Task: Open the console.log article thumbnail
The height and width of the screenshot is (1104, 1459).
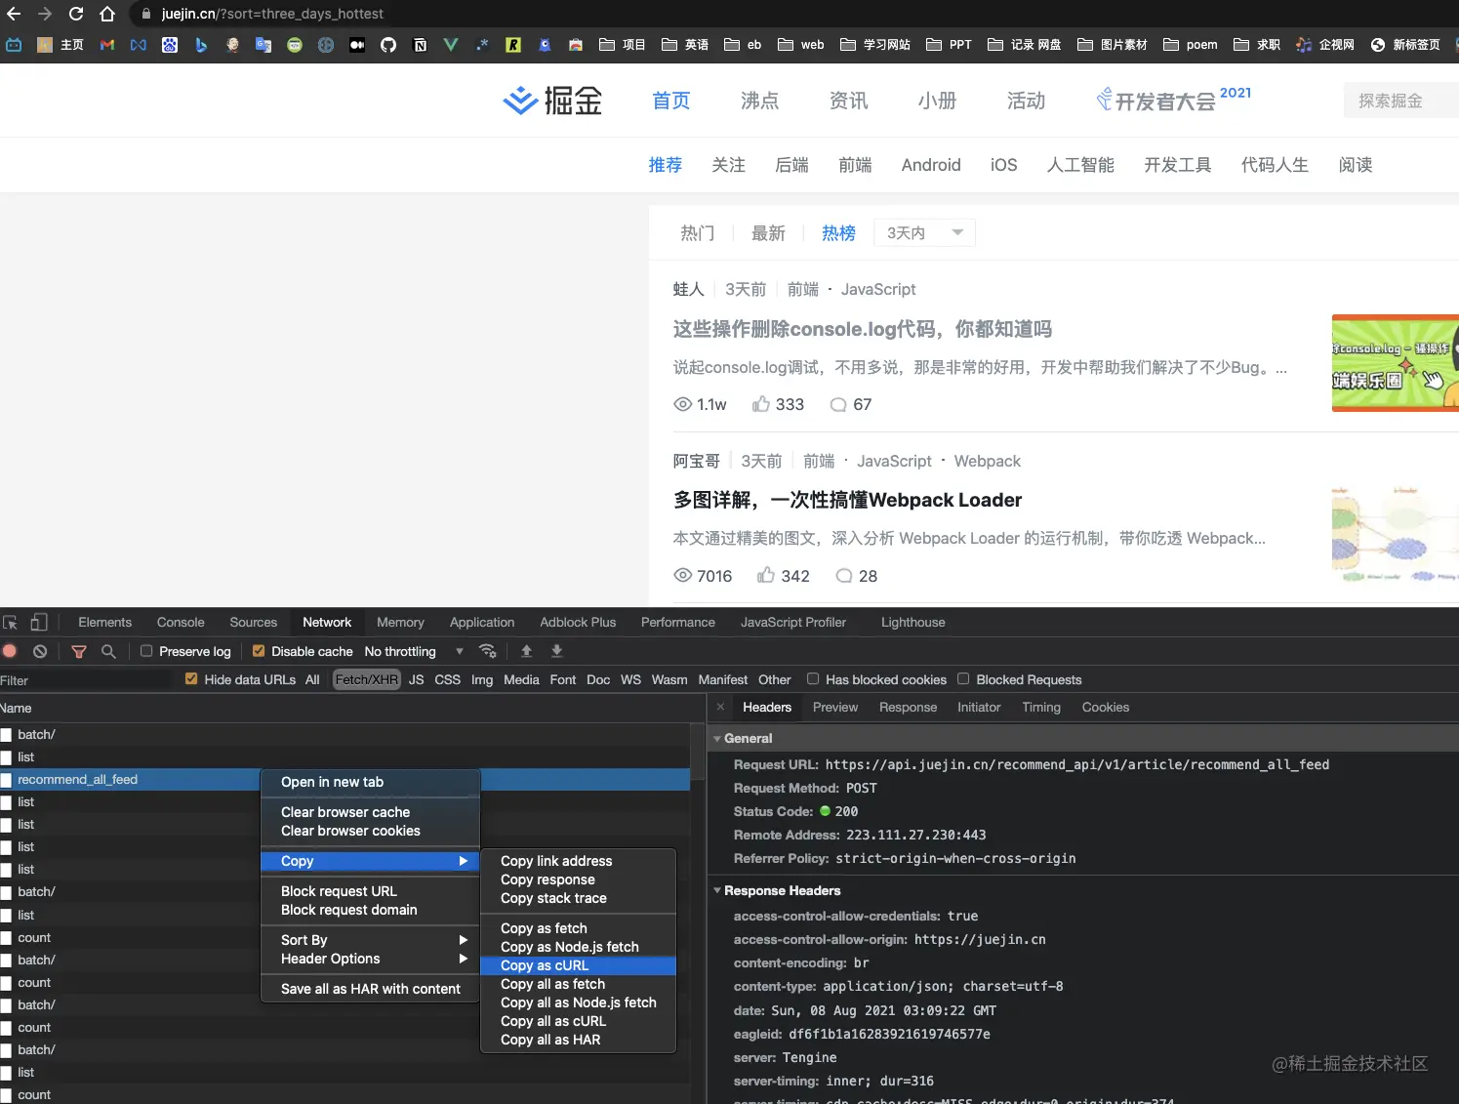Action: tap(1396, 363)
